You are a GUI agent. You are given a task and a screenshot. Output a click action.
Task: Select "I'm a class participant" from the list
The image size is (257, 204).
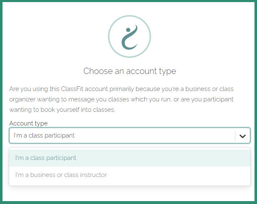46,158
